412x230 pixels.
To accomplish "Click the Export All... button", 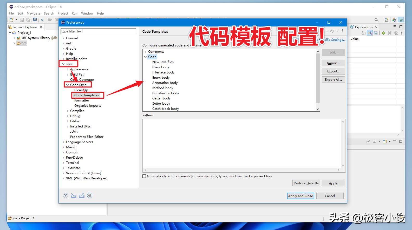I will point(333,79).
